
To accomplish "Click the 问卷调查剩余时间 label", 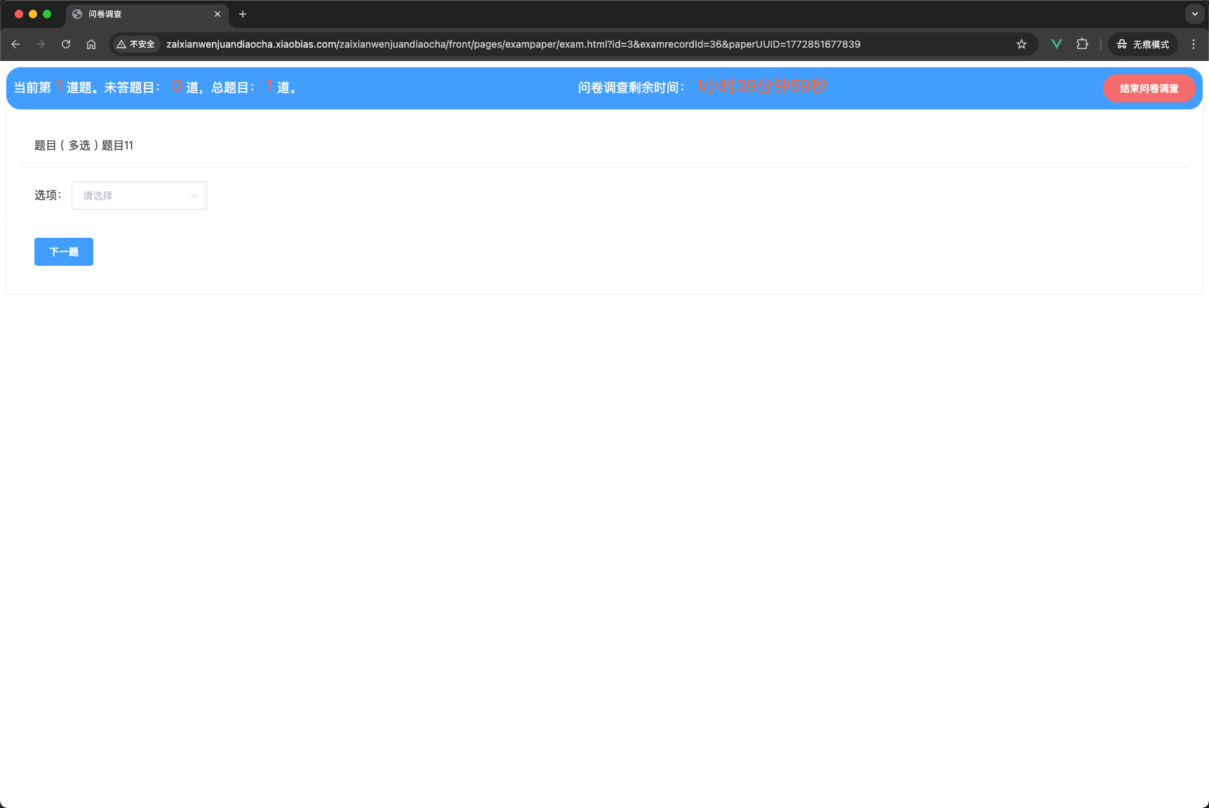I will (x=631, y=88).
